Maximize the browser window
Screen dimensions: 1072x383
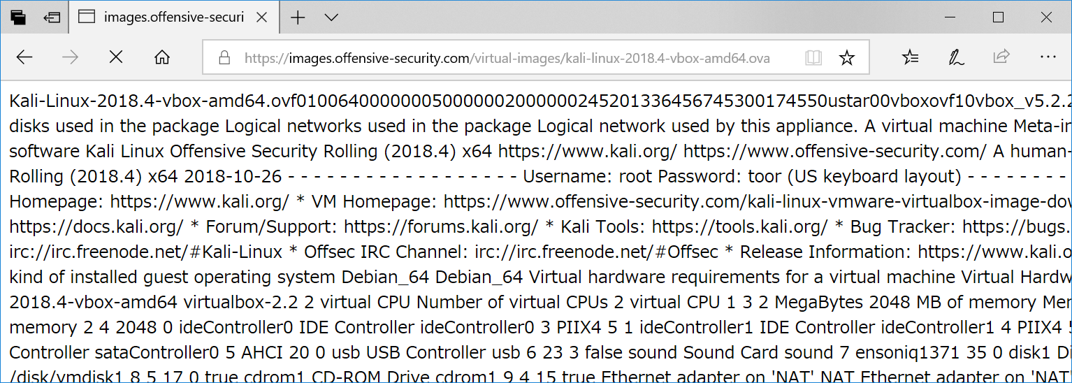998,17
